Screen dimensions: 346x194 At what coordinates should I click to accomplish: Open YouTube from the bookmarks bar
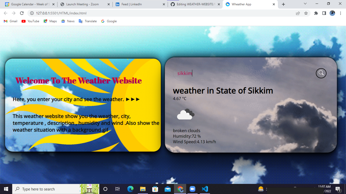pos(30,21)
